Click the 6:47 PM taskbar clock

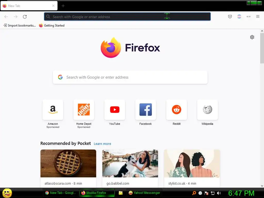(241, 193)
